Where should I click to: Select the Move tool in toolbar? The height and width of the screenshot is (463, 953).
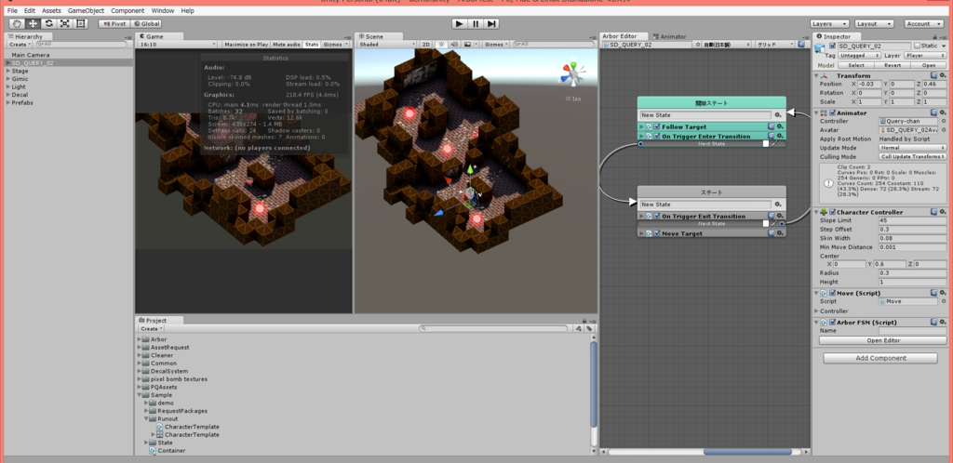click(33, 23)
